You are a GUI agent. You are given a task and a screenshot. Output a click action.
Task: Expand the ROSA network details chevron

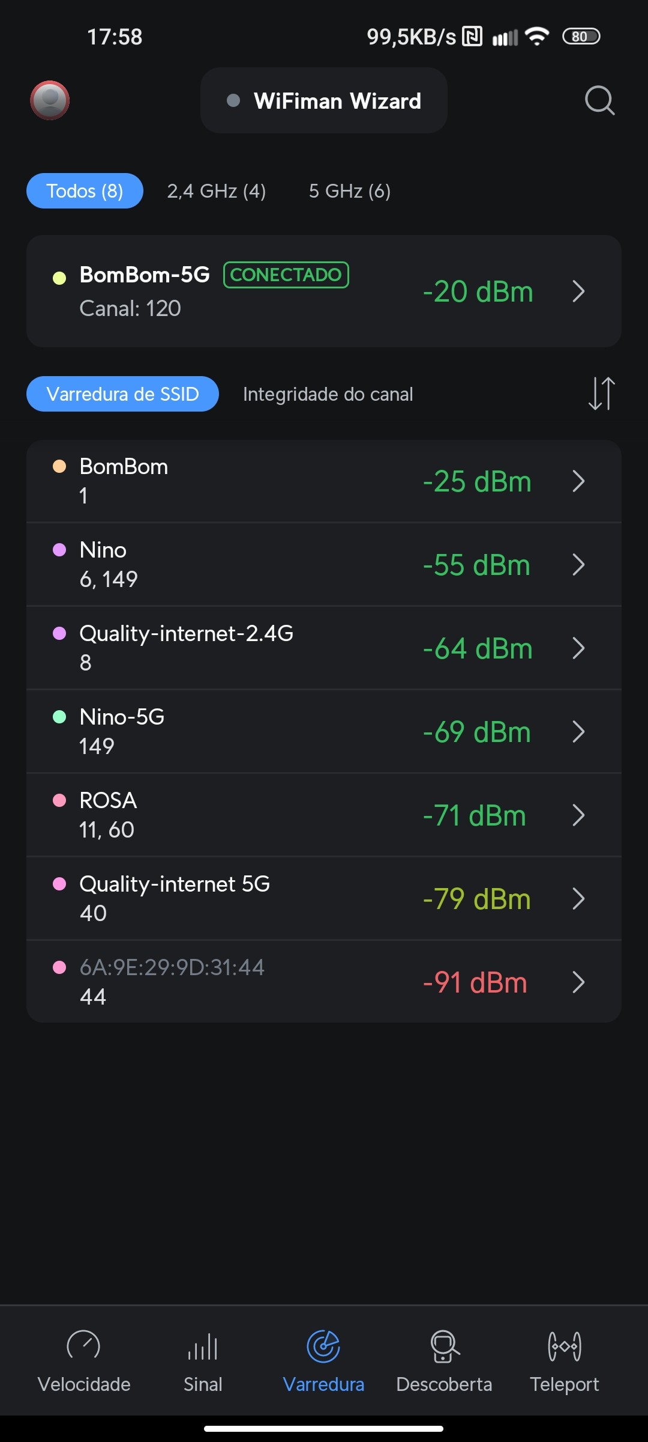[578, 815]
